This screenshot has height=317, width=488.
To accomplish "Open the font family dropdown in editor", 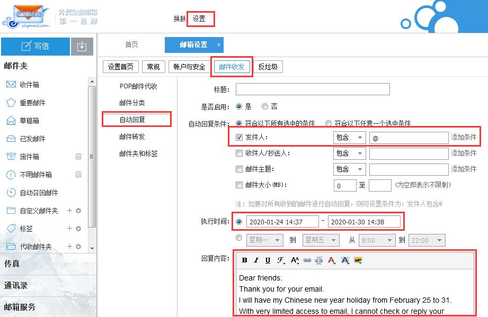I will click(x=281, y=260).
